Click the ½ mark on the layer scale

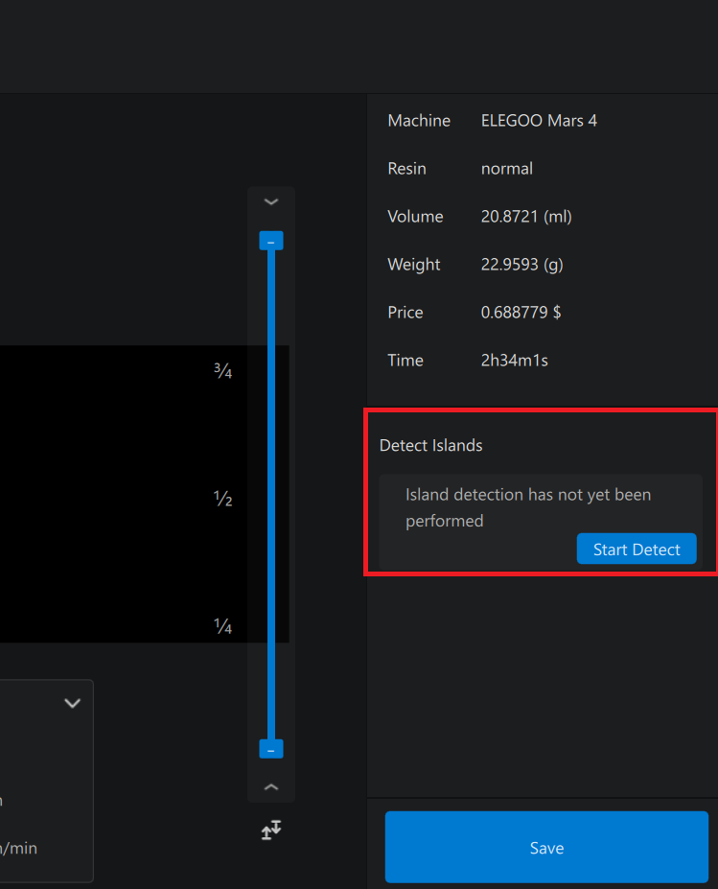point(222,500)
